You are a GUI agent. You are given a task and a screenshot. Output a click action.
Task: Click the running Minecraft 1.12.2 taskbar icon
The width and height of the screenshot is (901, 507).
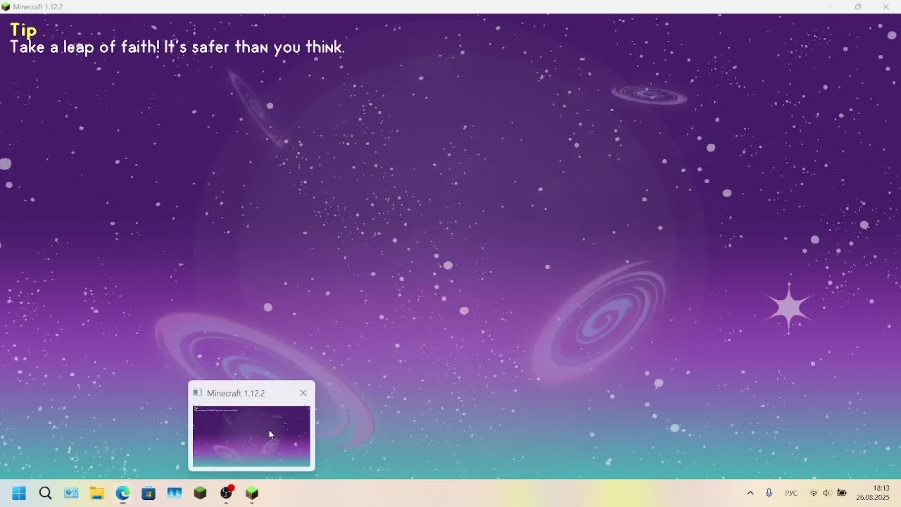click(x=252, y=493)
